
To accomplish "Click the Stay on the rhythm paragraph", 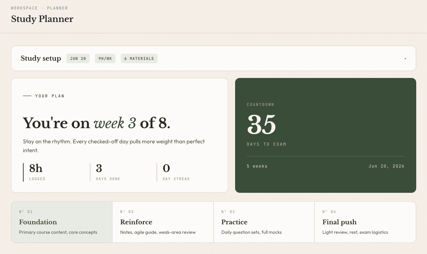I will click(x=114, y=146).
